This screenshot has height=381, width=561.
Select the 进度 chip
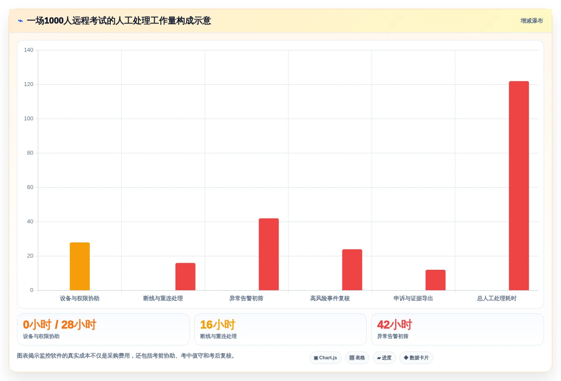384,358
